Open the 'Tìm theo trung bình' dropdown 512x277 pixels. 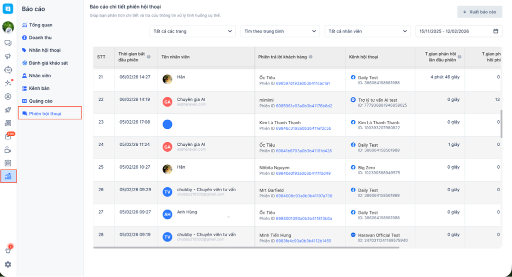coord(279,31)
